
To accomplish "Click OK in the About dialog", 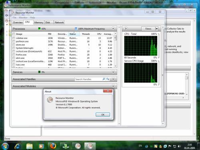I will pos(103,114).
